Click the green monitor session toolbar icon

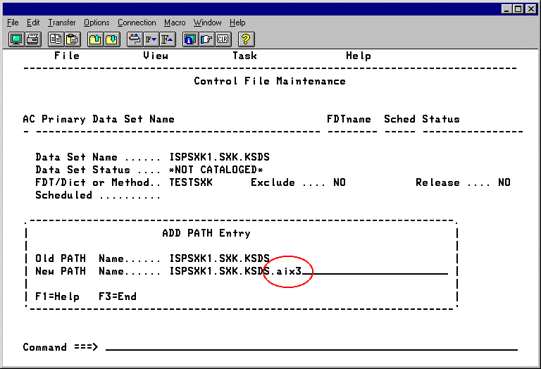point(16,39)
